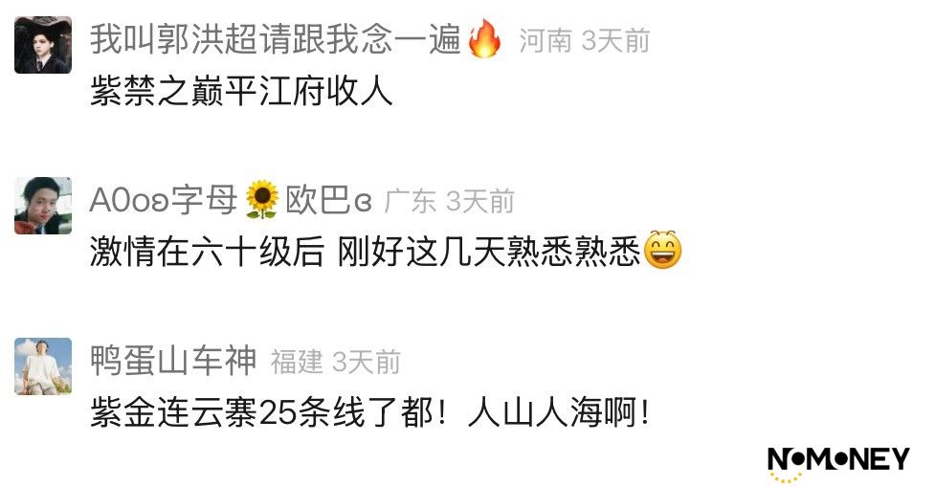
Task: Select comment text 紫禁之巅平江府收人
Action: (241, 93)
